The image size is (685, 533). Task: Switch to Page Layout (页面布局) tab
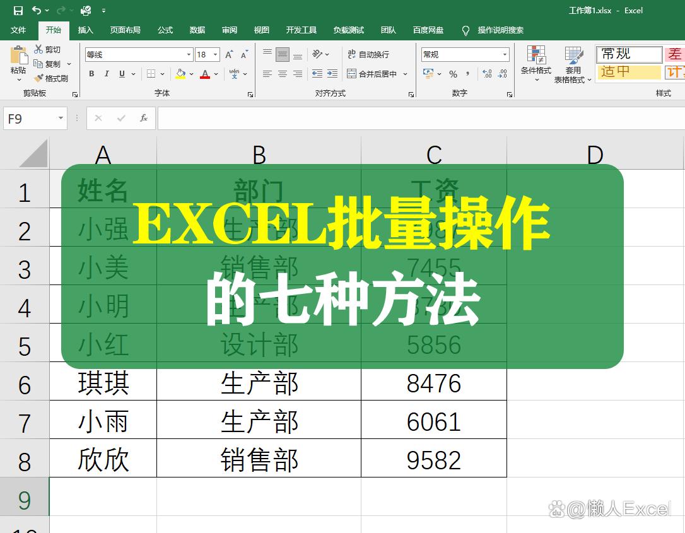(125, 30)
